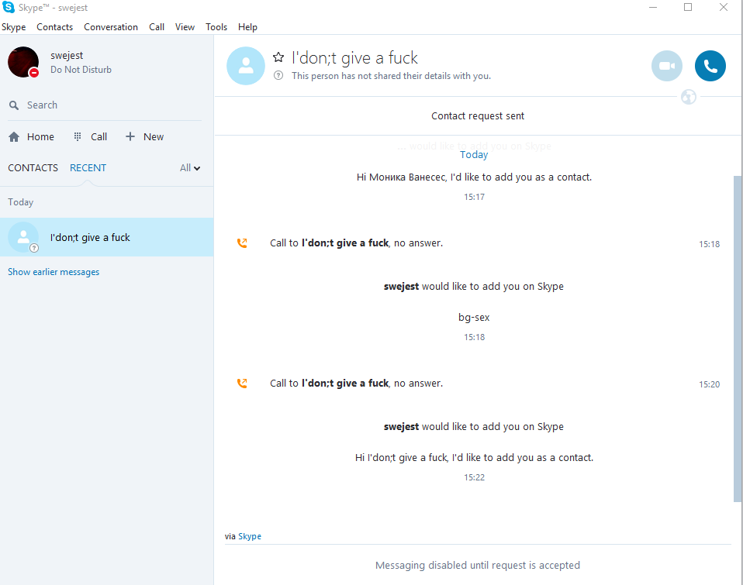Open the Help menu
This screenshot has height=585, width=743.
click(248, 27)
